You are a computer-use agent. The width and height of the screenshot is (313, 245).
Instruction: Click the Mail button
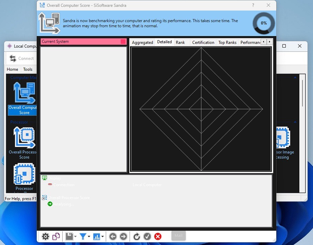click(x=178, y=236)
